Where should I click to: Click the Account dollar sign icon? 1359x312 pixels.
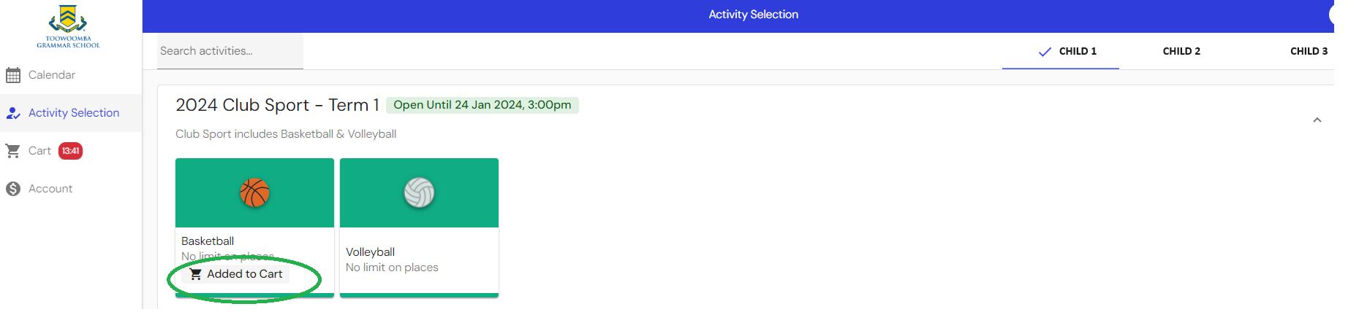(x=13, y=189)
